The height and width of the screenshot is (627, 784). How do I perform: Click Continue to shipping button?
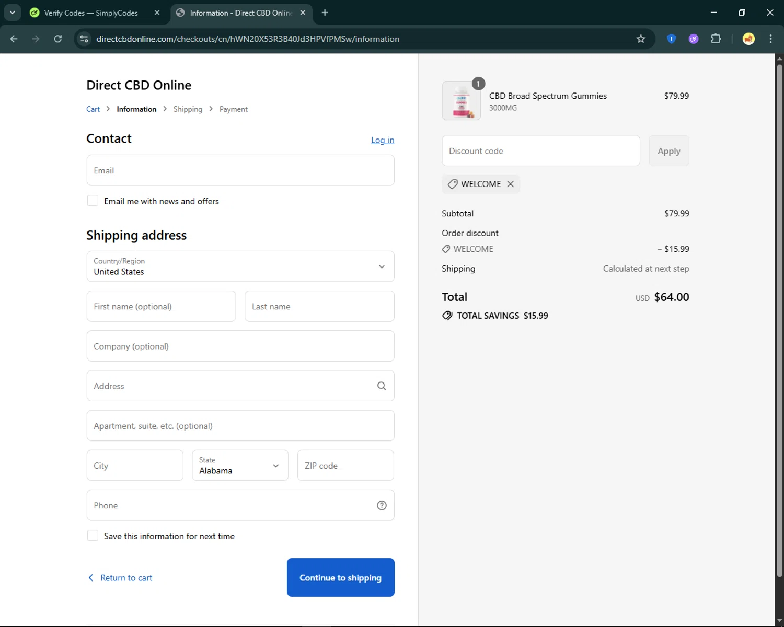[x=341, y=577]
